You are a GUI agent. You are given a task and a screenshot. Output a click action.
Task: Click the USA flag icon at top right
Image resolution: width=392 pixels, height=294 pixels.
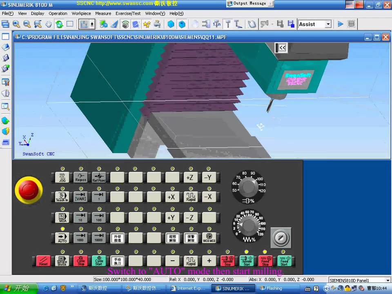349,4
